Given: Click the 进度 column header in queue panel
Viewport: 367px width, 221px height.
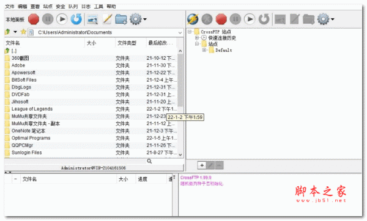Looking at the screenshot, I should click(151, 179).
